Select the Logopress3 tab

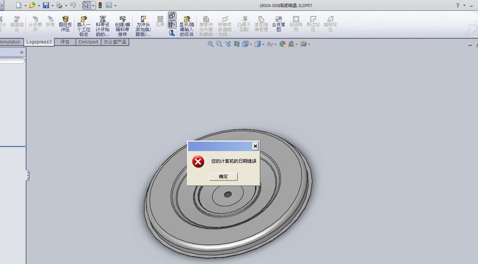[39, 42]
